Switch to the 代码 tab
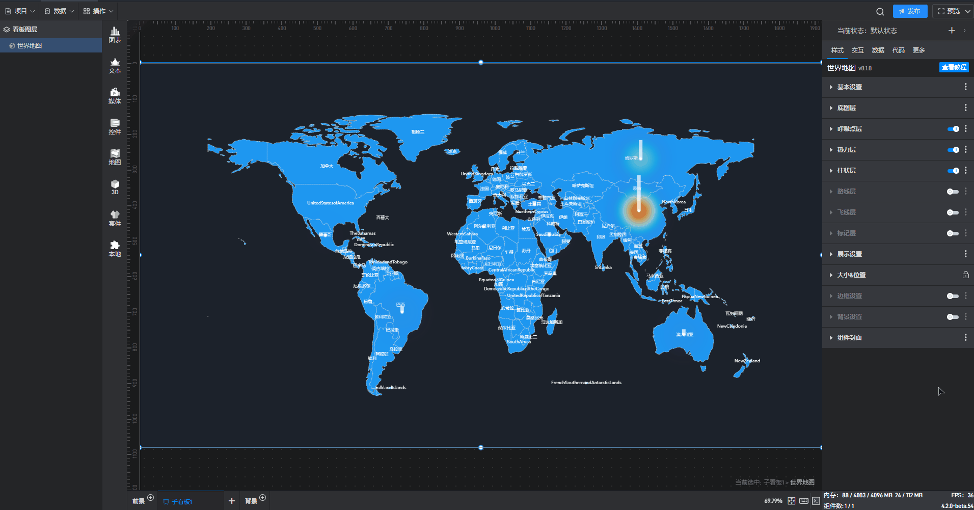 [898, 50]
